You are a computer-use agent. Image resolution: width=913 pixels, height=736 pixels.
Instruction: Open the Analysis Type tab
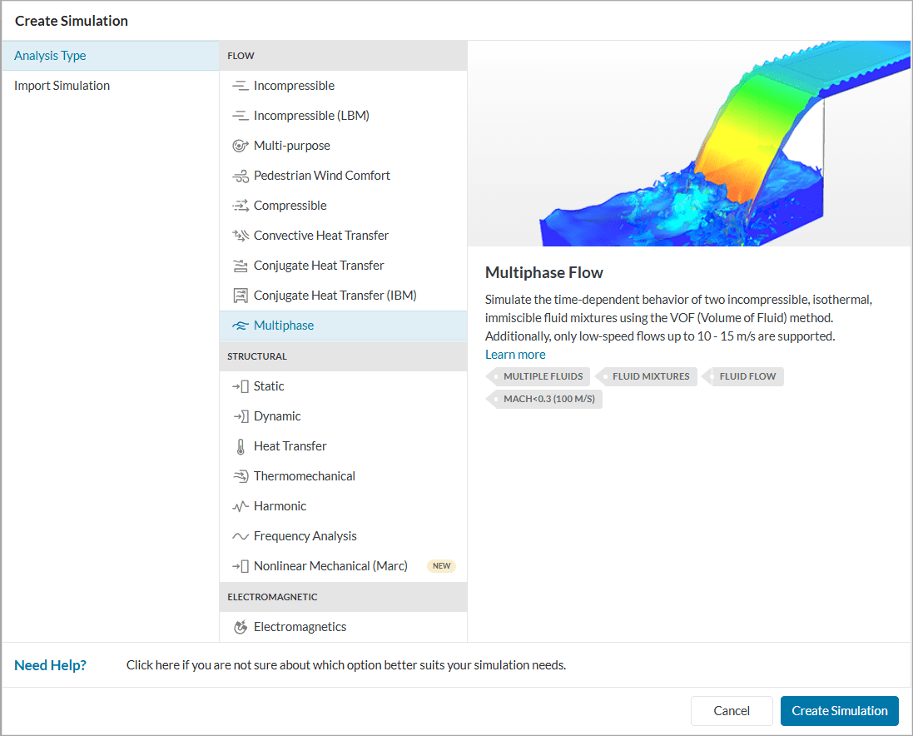[x=50, y=56]
